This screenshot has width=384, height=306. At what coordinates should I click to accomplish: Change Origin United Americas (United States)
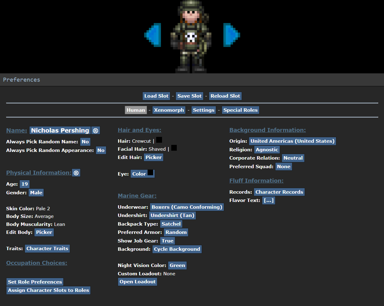[292, 141]
